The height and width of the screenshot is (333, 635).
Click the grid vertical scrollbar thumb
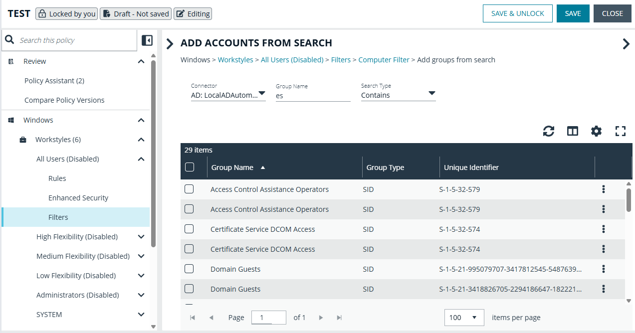(629, 199)
